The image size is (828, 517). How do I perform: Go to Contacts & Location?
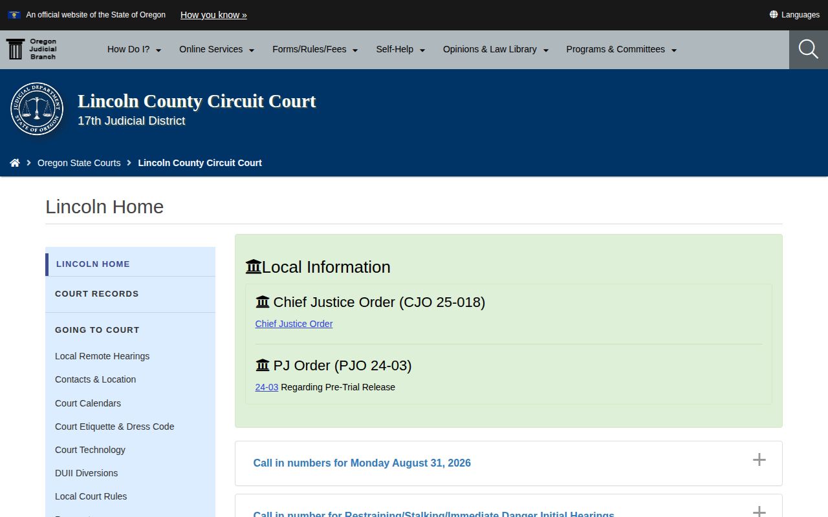click(x=96, y=379)
